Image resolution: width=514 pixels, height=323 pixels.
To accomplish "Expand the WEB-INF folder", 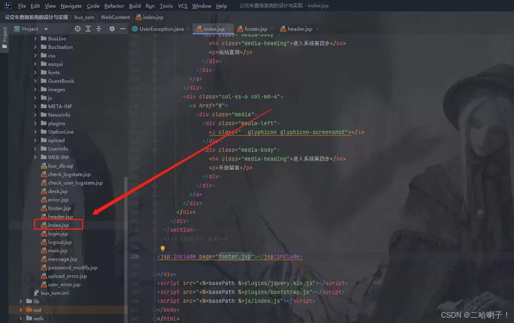I will 35,157.
